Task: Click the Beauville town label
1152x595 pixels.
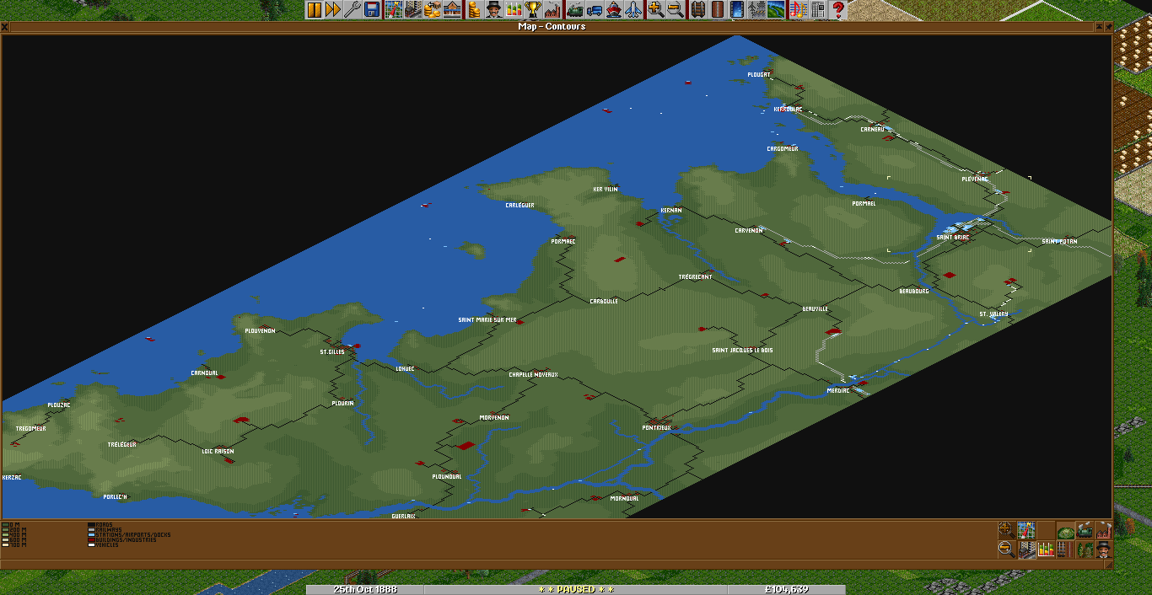Action: pyautogui.click(x=816, y=309)
